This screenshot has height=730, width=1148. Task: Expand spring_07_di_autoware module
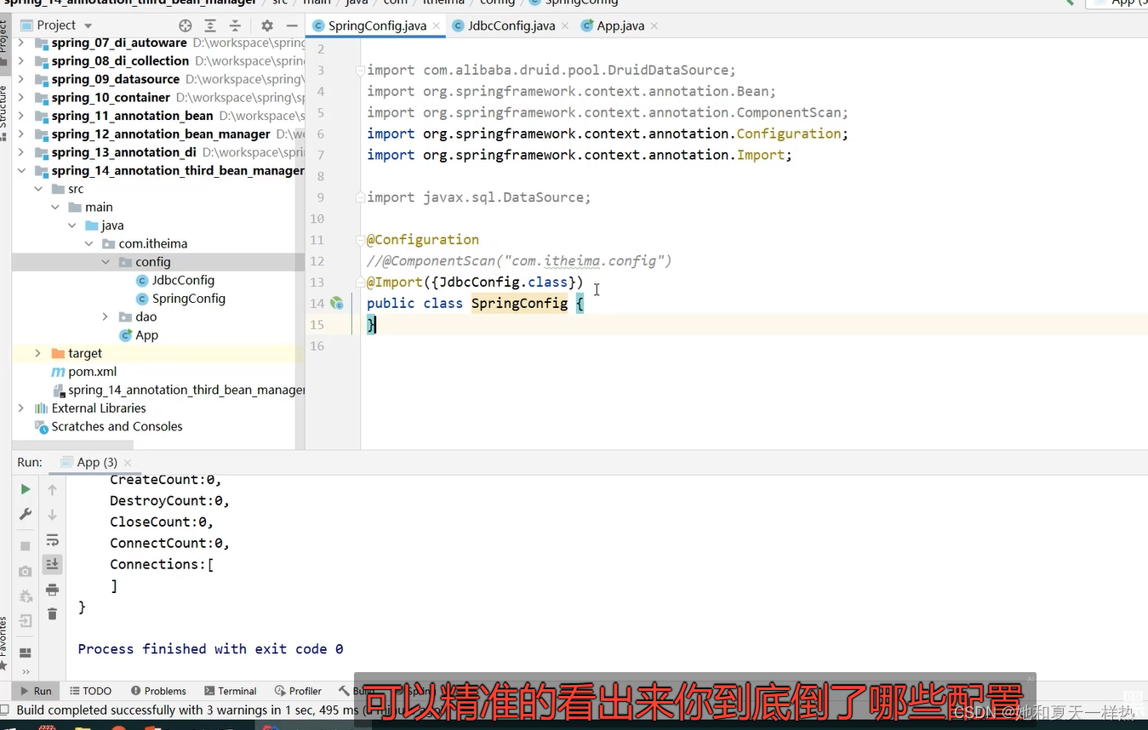(x=20, y=43)
